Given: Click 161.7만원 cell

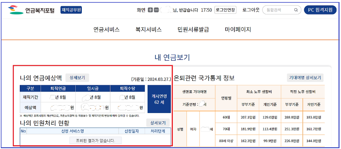Looking at the screenshot, I should [314, 129].
